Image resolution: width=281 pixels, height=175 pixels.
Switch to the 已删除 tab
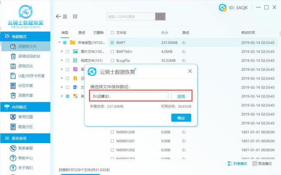pyautogui.click(x=99, y=32)
